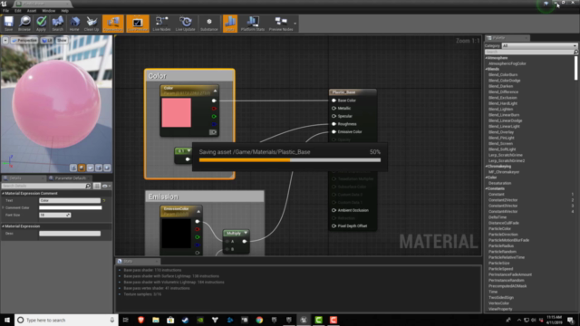Screen dimensions: 580x326
Task: Click the Lit view mode button
Action: [47, 40]
